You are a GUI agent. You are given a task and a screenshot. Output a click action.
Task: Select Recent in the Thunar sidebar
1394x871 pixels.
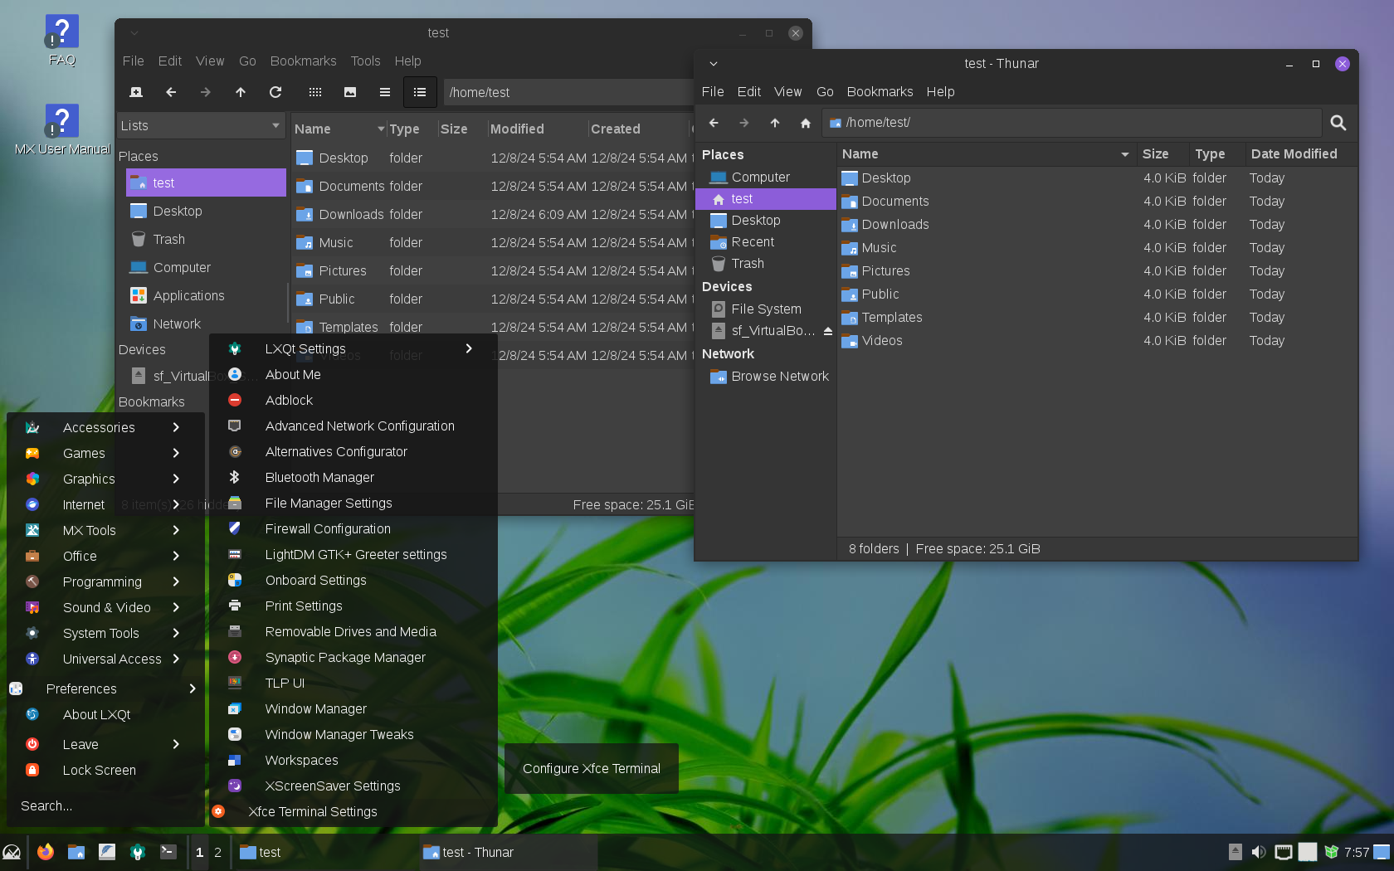pos(766,242)
